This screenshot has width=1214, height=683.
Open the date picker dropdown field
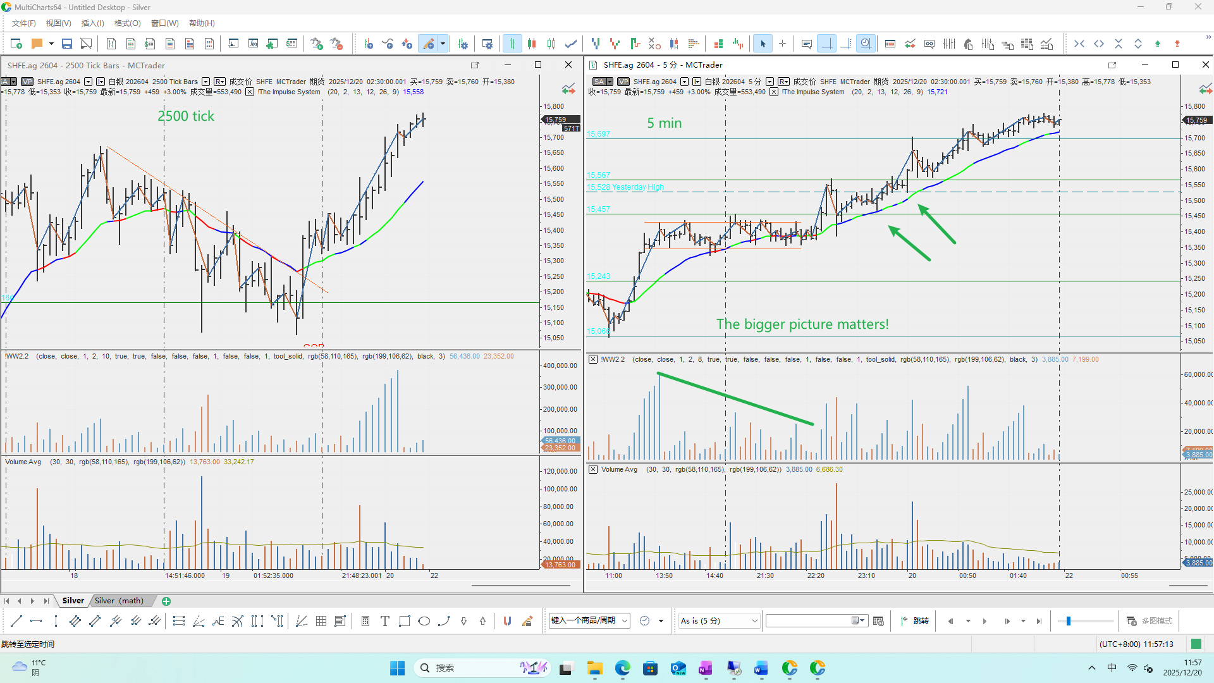point(816,621)
